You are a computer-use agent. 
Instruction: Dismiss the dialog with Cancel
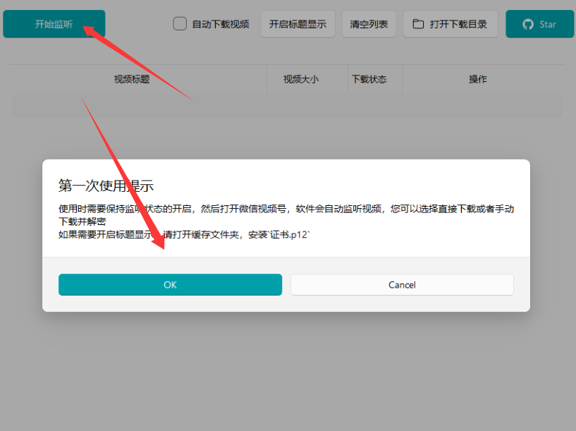click(402, 285)
